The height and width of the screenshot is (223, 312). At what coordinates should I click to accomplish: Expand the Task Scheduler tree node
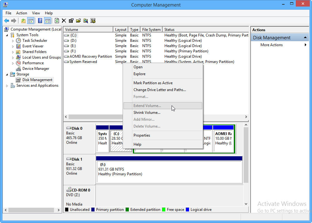click(x=13, y=41)
